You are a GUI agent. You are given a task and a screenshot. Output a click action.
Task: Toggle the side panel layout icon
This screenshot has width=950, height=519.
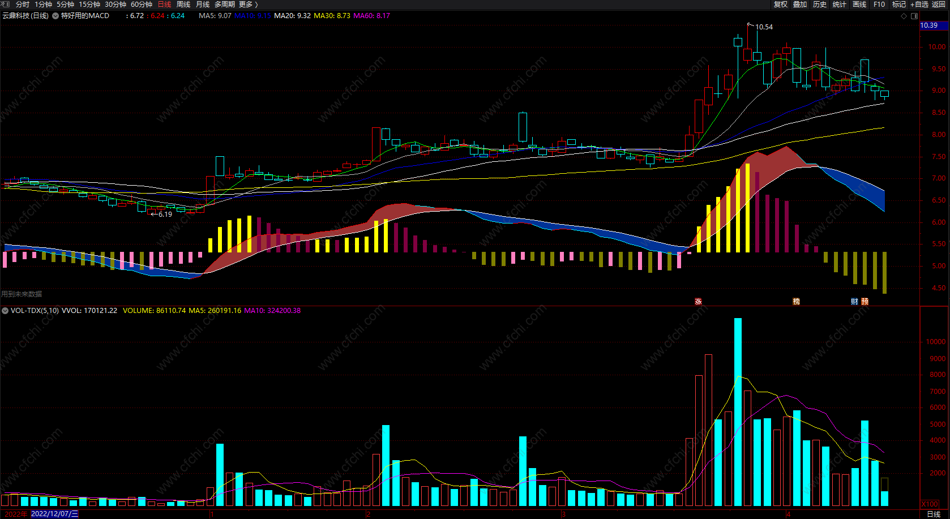914,16
